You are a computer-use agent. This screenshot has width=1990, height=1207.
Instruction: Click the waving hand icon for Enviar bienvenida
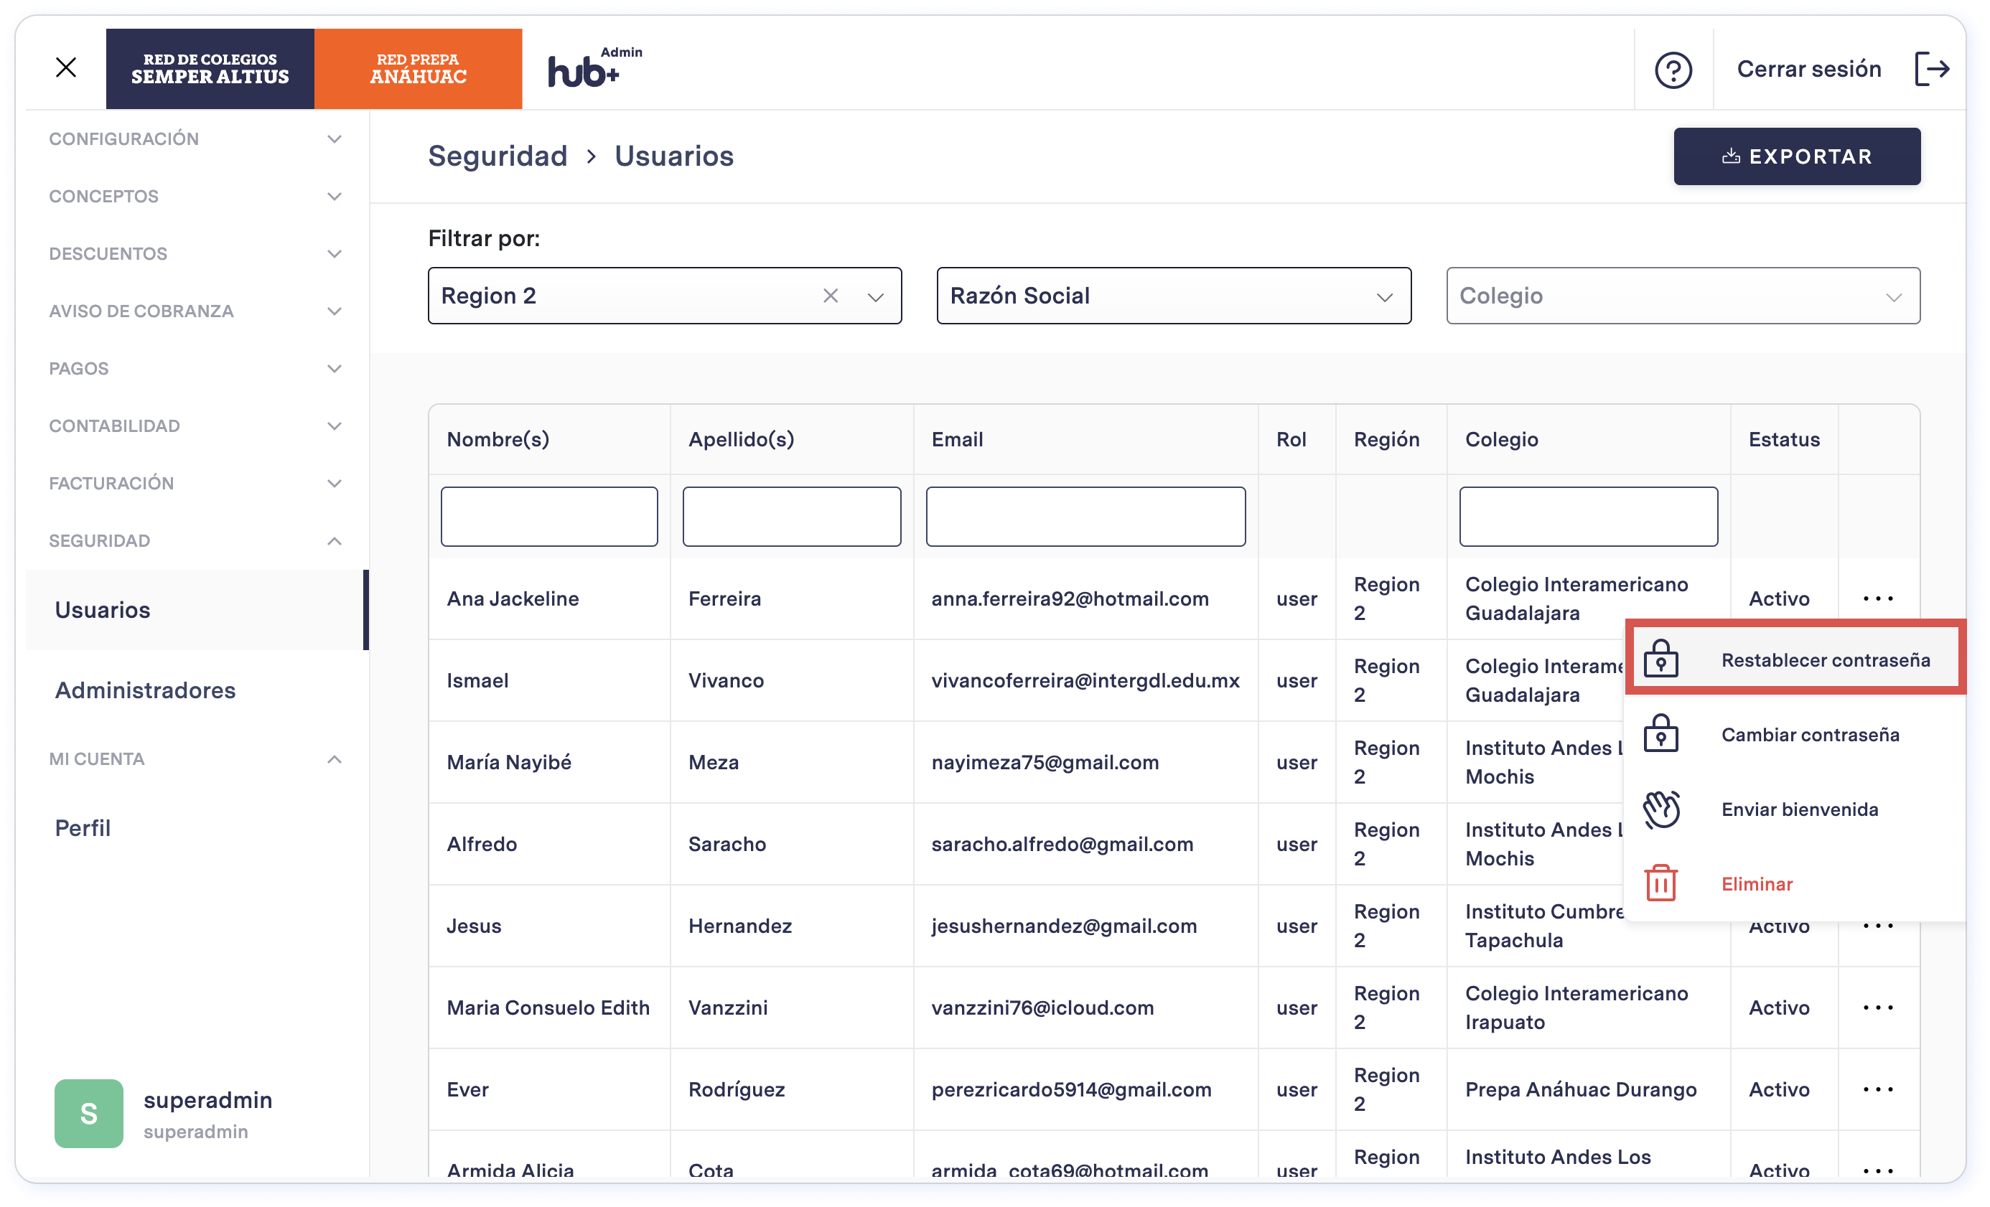click(1661, 808)
